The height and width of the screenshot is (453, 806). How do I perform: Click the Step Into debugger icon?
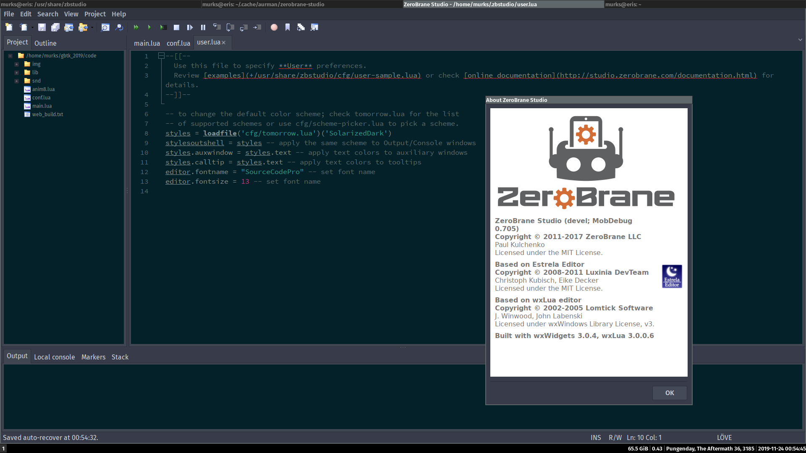(x=217, y=27)
